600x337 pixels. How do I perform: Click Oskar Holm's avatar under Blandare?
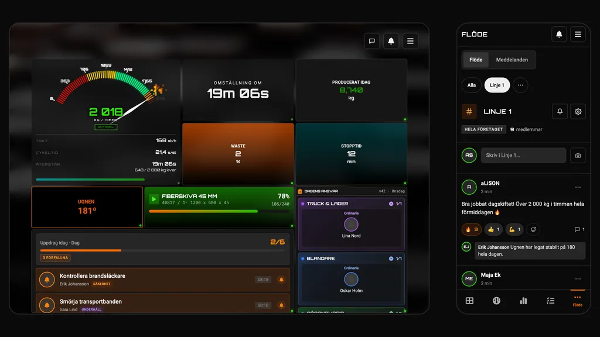[351, 279]
